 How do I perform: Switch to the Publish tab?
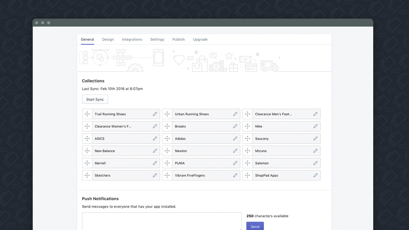click(x=178, y=39)
